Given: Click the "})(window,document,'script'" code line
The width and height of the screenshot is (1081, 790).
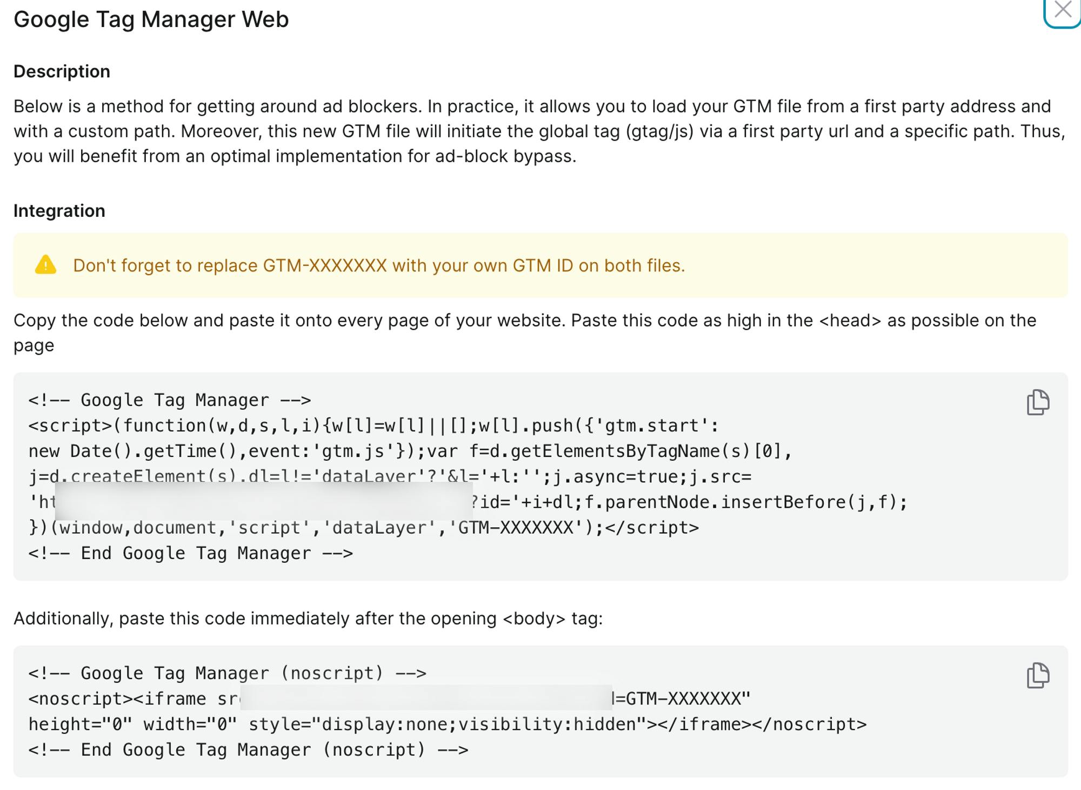Looking at the screenshot, I should click(363, 528).
